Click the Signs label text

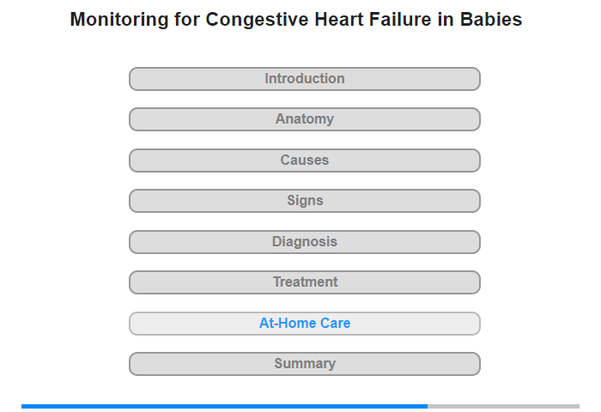(305, 201)
